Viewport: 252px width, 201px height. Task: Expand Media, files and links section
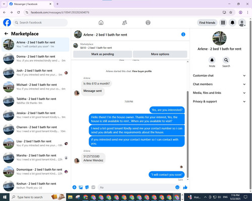pos(219,93)
